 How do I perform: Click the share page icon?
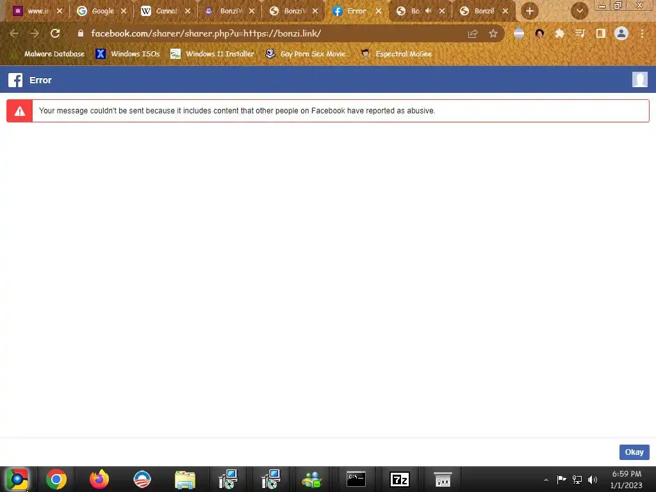click(473, 34)
